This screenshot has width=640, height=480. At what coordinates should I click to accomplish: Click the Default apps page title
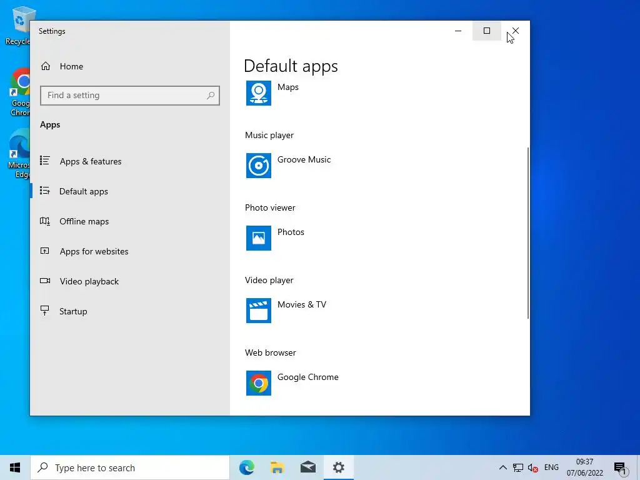[291, 66]
